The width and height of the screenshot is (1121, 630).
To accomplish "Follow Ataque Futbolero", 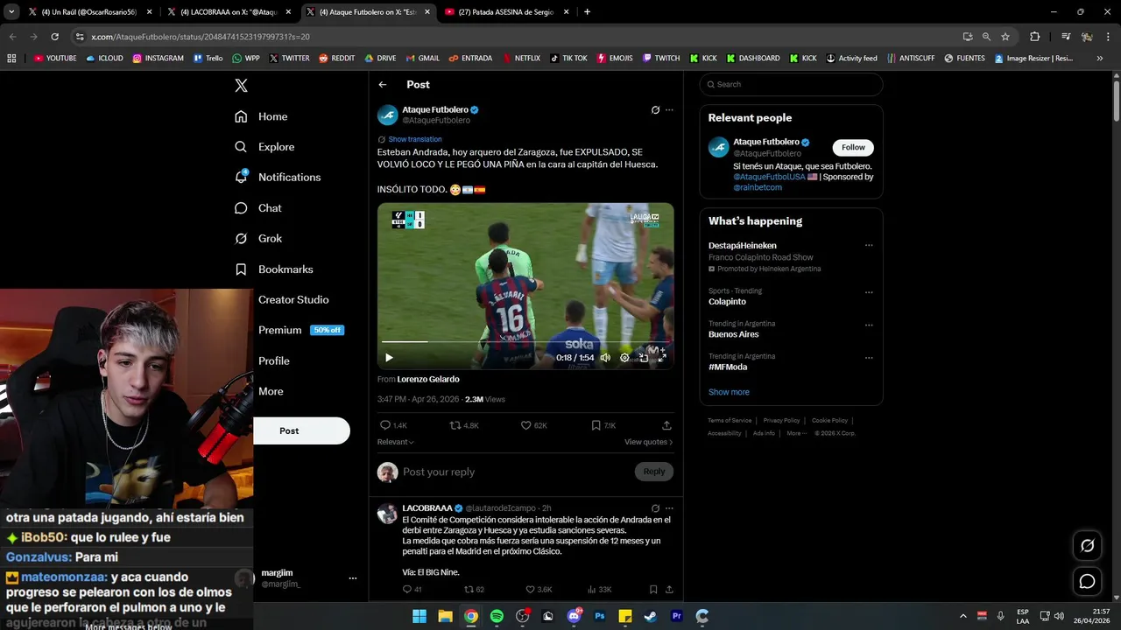I will coord(853,147).
